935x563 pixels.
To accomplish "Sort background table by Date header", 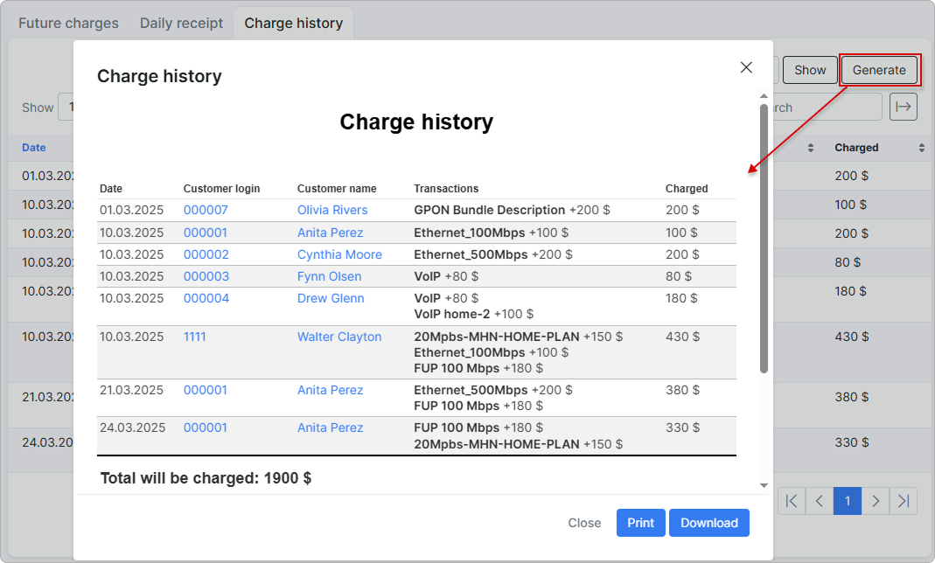I will (34, 148).
